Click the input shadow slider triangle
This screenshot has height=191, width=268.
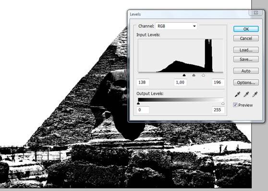click(x=184, y=75)
